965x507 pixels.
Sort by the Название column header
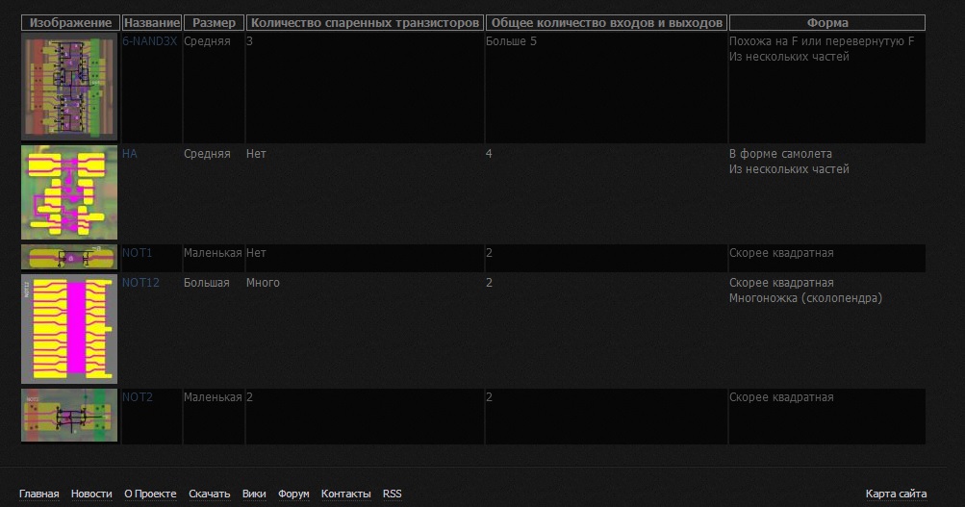[151, 22]
